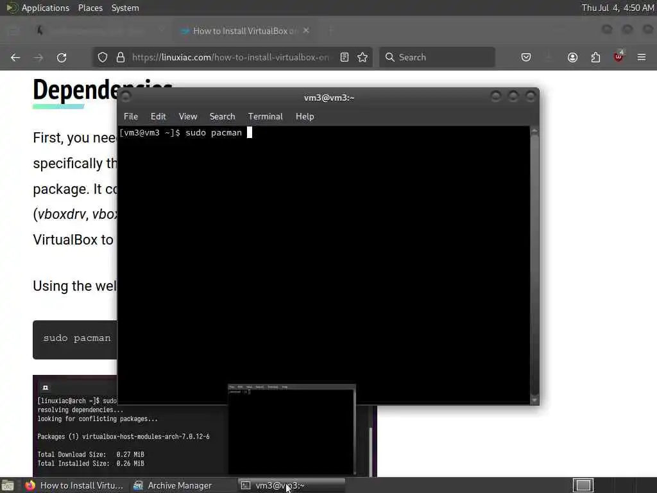The image size is (657, 493).
Task: Open the System menu in top panel
Action: point(125,8)
